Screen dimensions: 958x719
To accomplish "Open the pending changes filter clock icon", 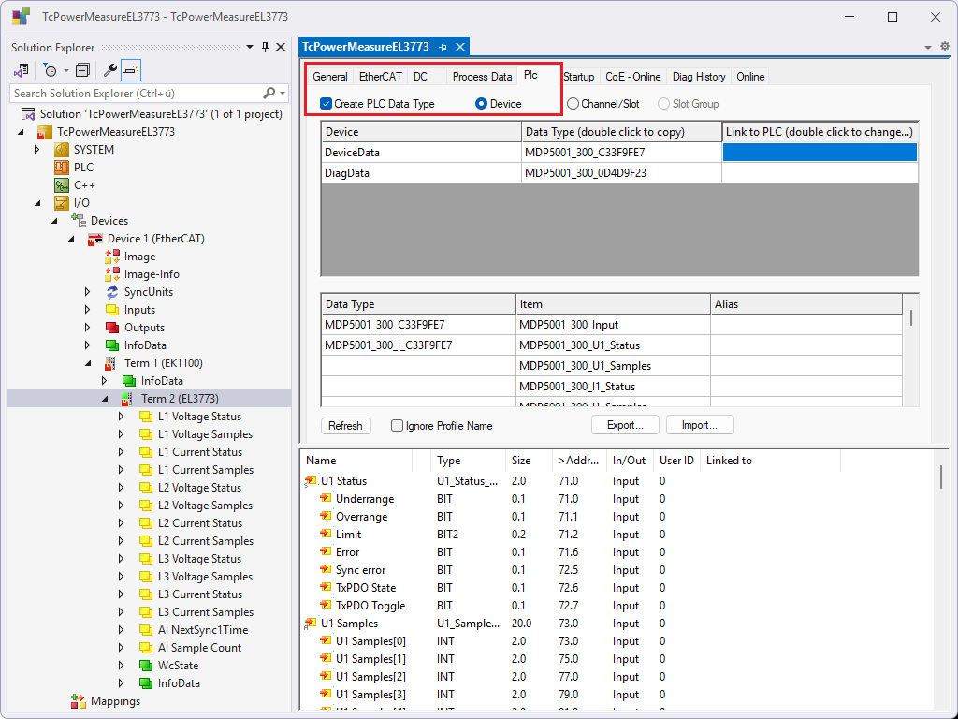I will click(x=51, y=70).
